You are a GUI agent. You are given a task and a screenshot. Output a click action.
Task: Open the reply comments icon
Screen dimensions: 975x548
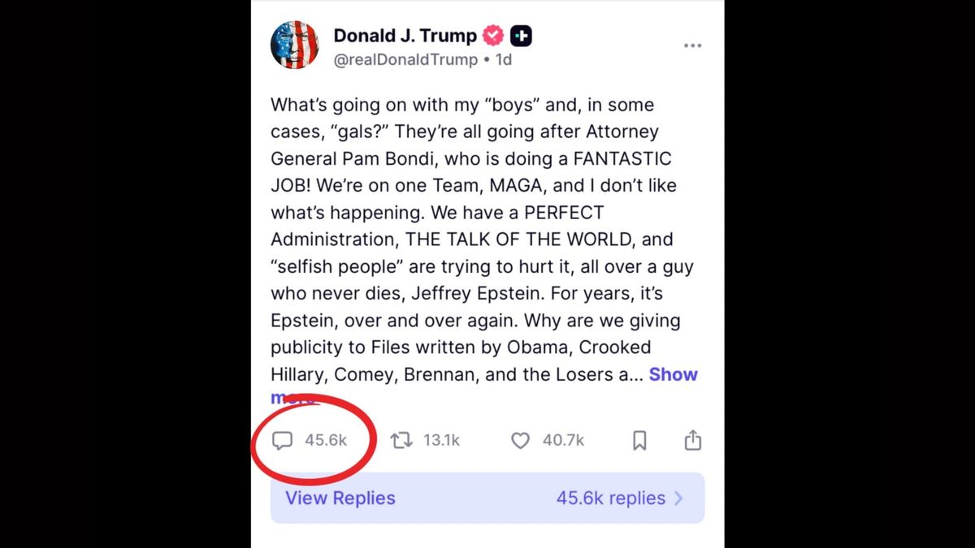pos(284,439)
